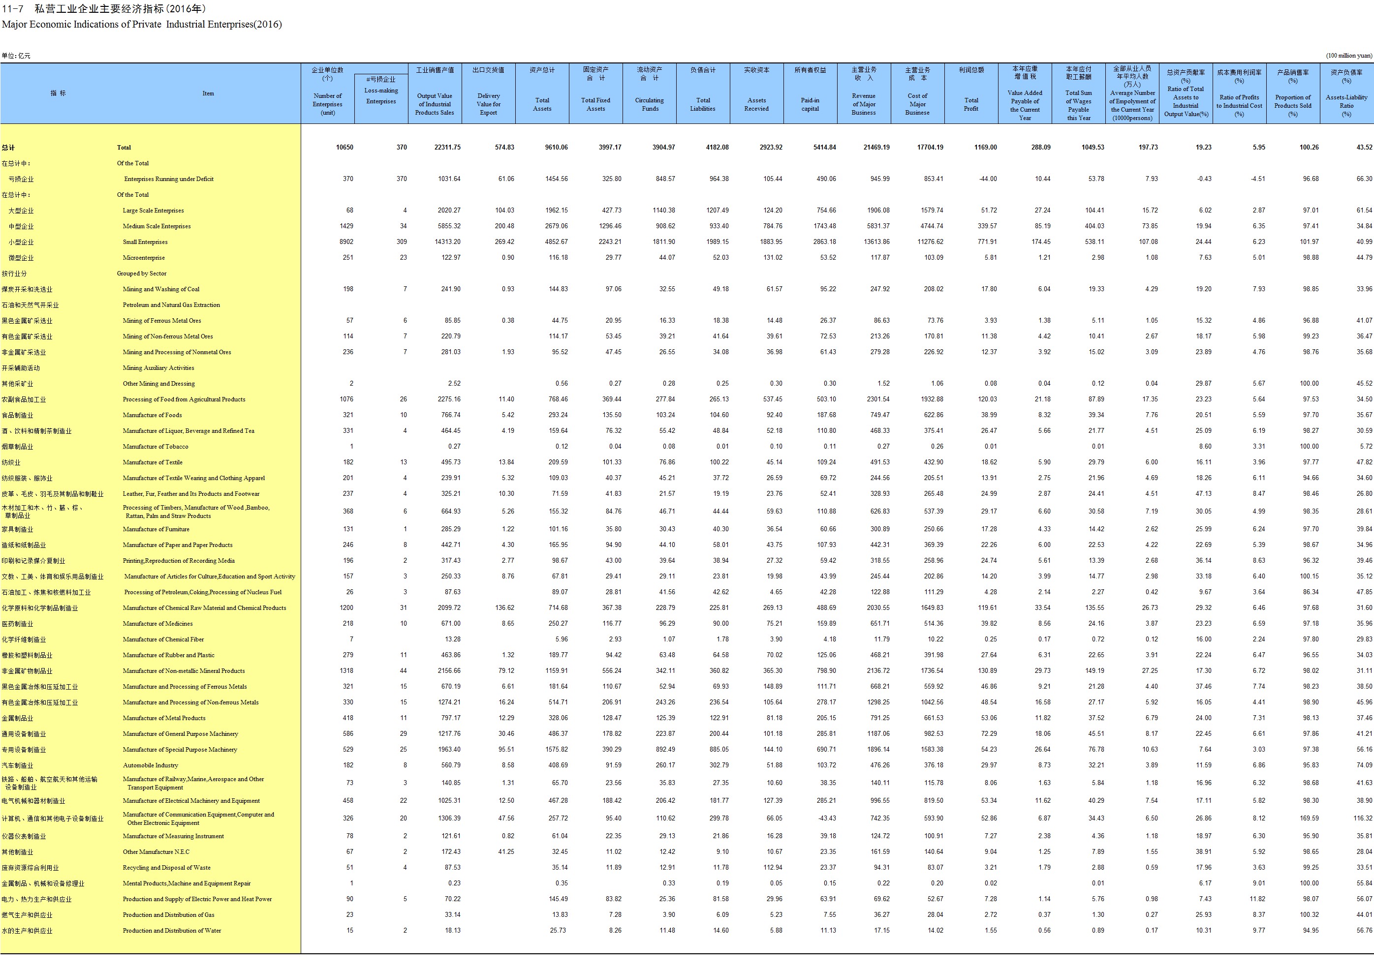Select the paid-in capital value -43.43
Screen dimensions: 1374x970
pyautogui.click(x=826, y=818)
